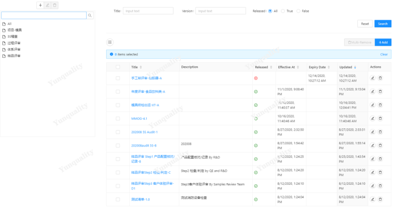Click the Multi-Remove button

click(360, 42)
